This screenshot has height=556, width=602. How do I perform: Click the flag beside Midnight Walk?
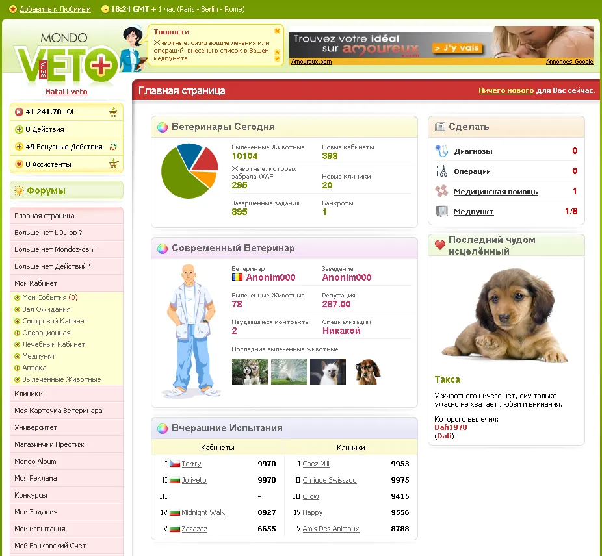(x=175, y=512)
